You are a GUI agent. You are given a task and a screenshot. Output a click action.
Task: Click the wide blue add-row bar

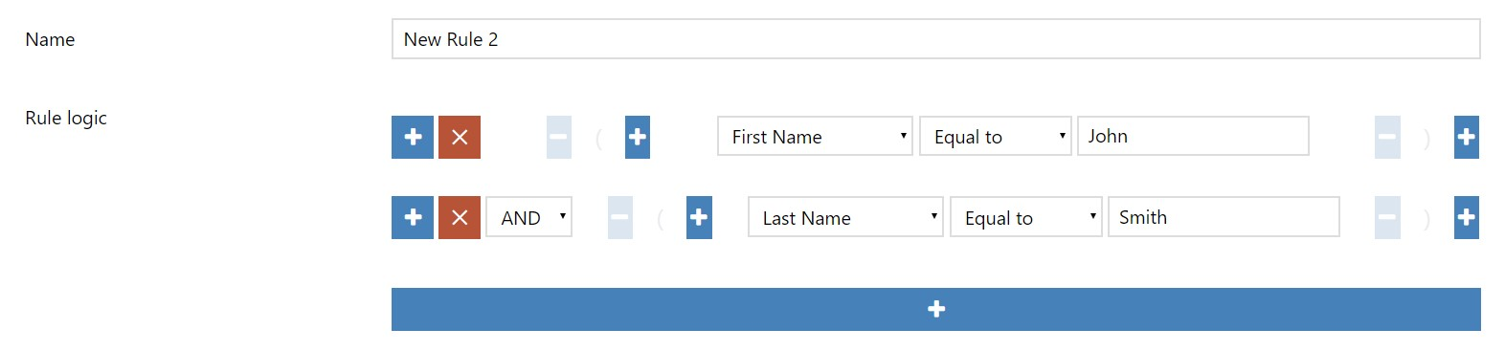[936, 309]
